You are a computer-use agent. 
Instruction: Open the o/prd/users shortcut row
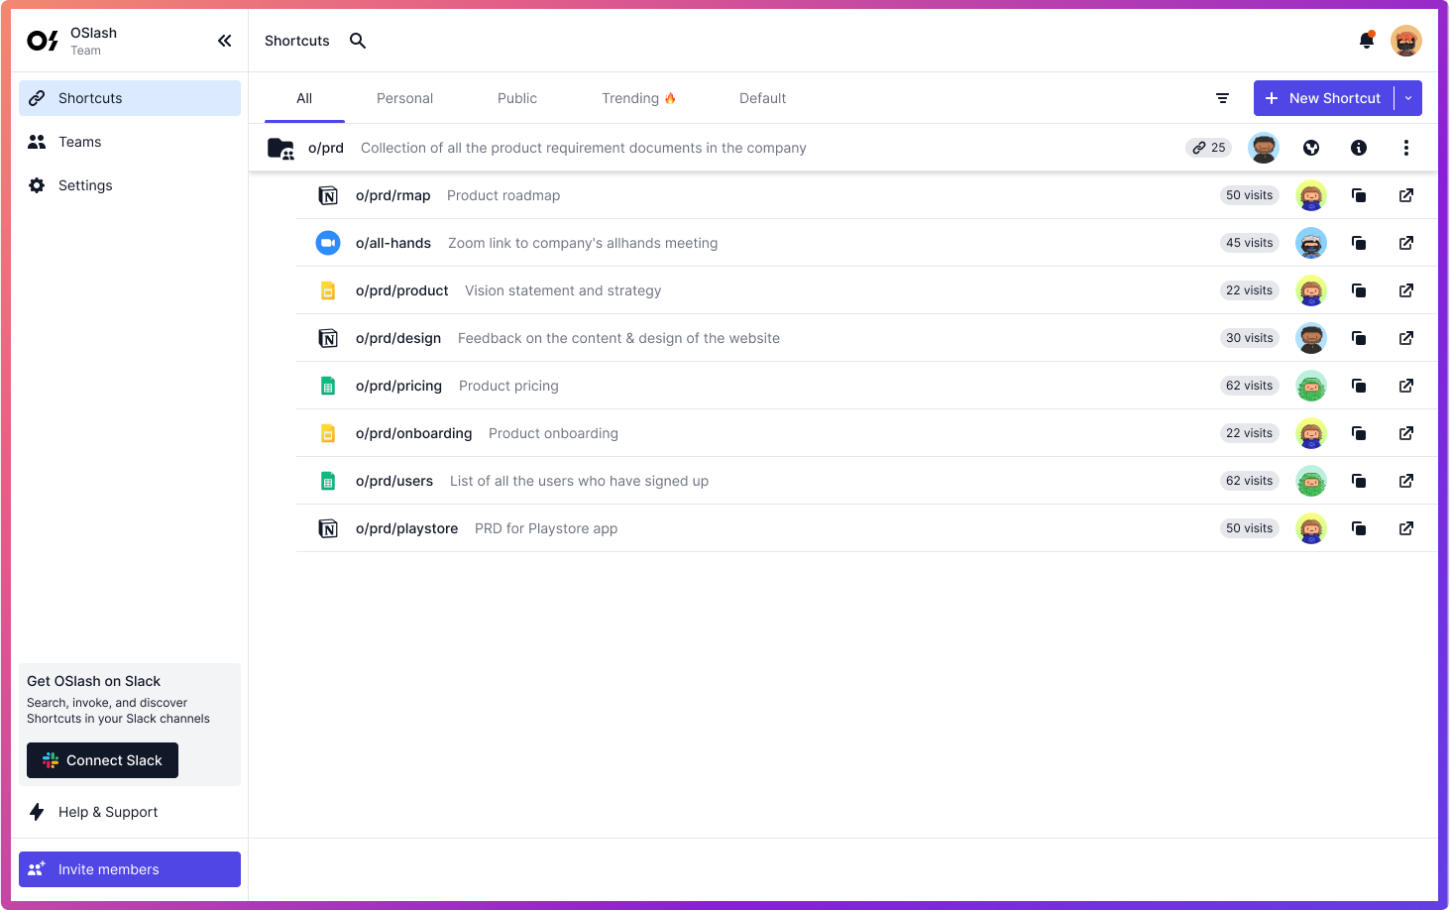(x=394, y=481)
